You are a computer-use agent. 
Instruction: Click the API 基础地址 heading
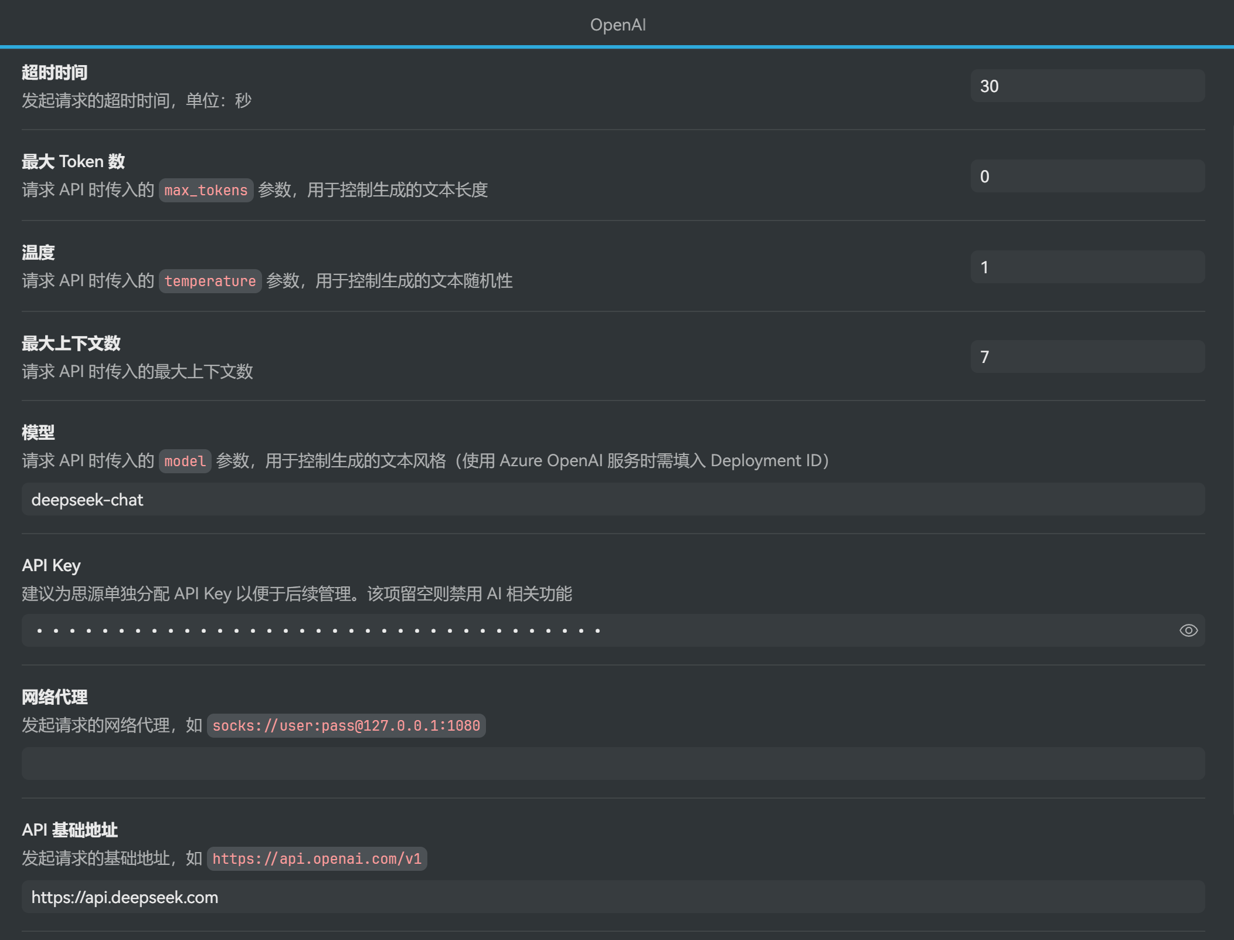coord(70,830)
